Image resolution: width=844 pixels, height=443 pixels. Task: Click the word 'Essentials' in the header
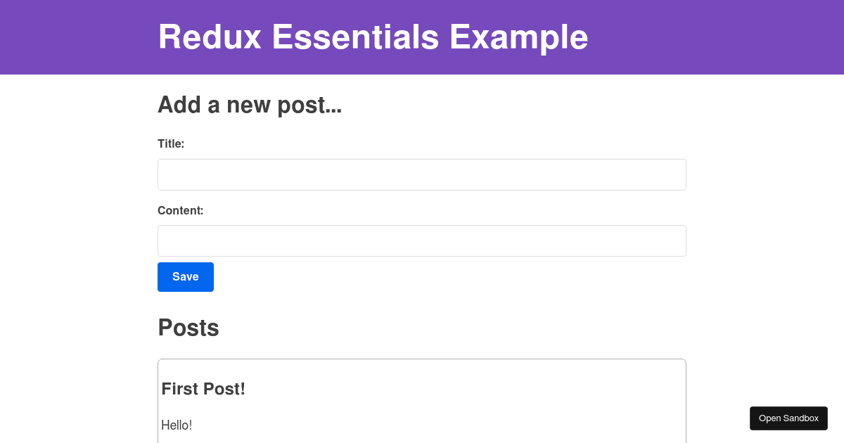point(355,37)
